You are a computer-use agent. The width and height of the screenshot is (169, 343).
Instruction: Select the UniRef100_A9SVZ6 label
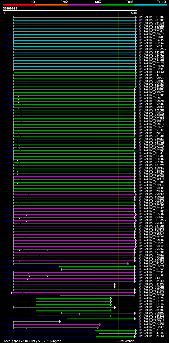pos(152,127)
